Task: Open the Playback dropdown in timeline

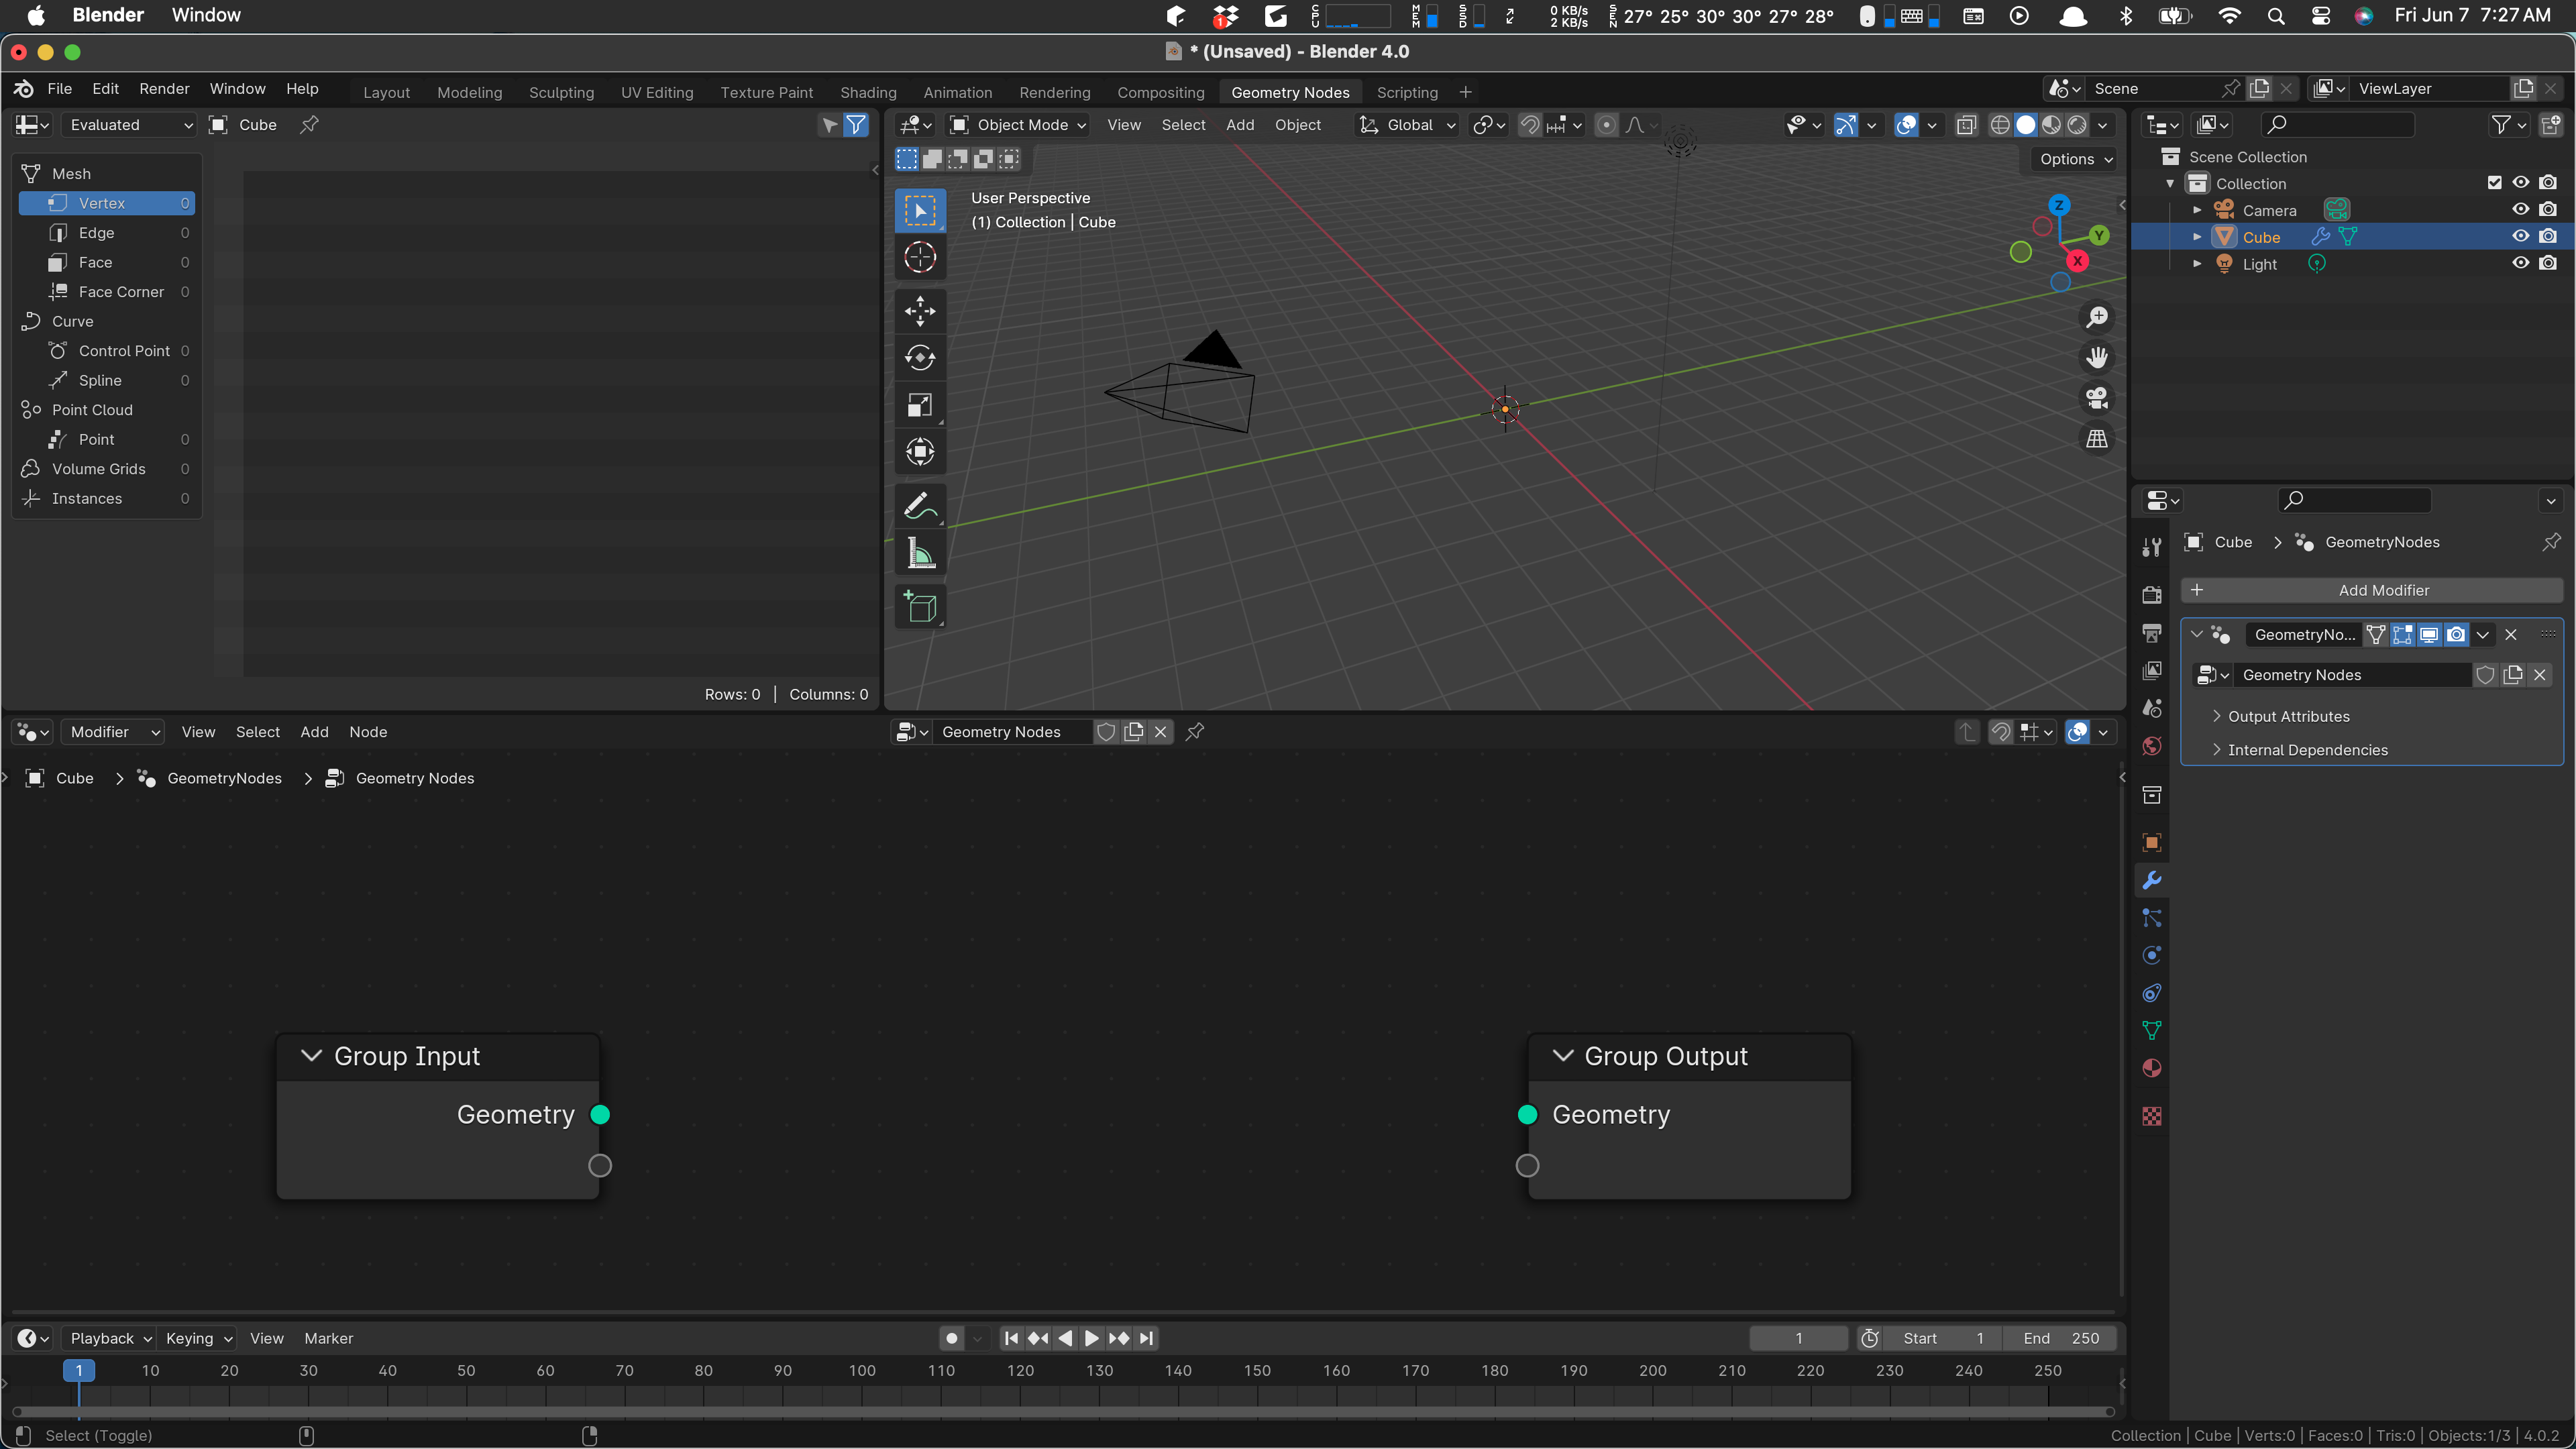Action: (x=109, y=1338)
